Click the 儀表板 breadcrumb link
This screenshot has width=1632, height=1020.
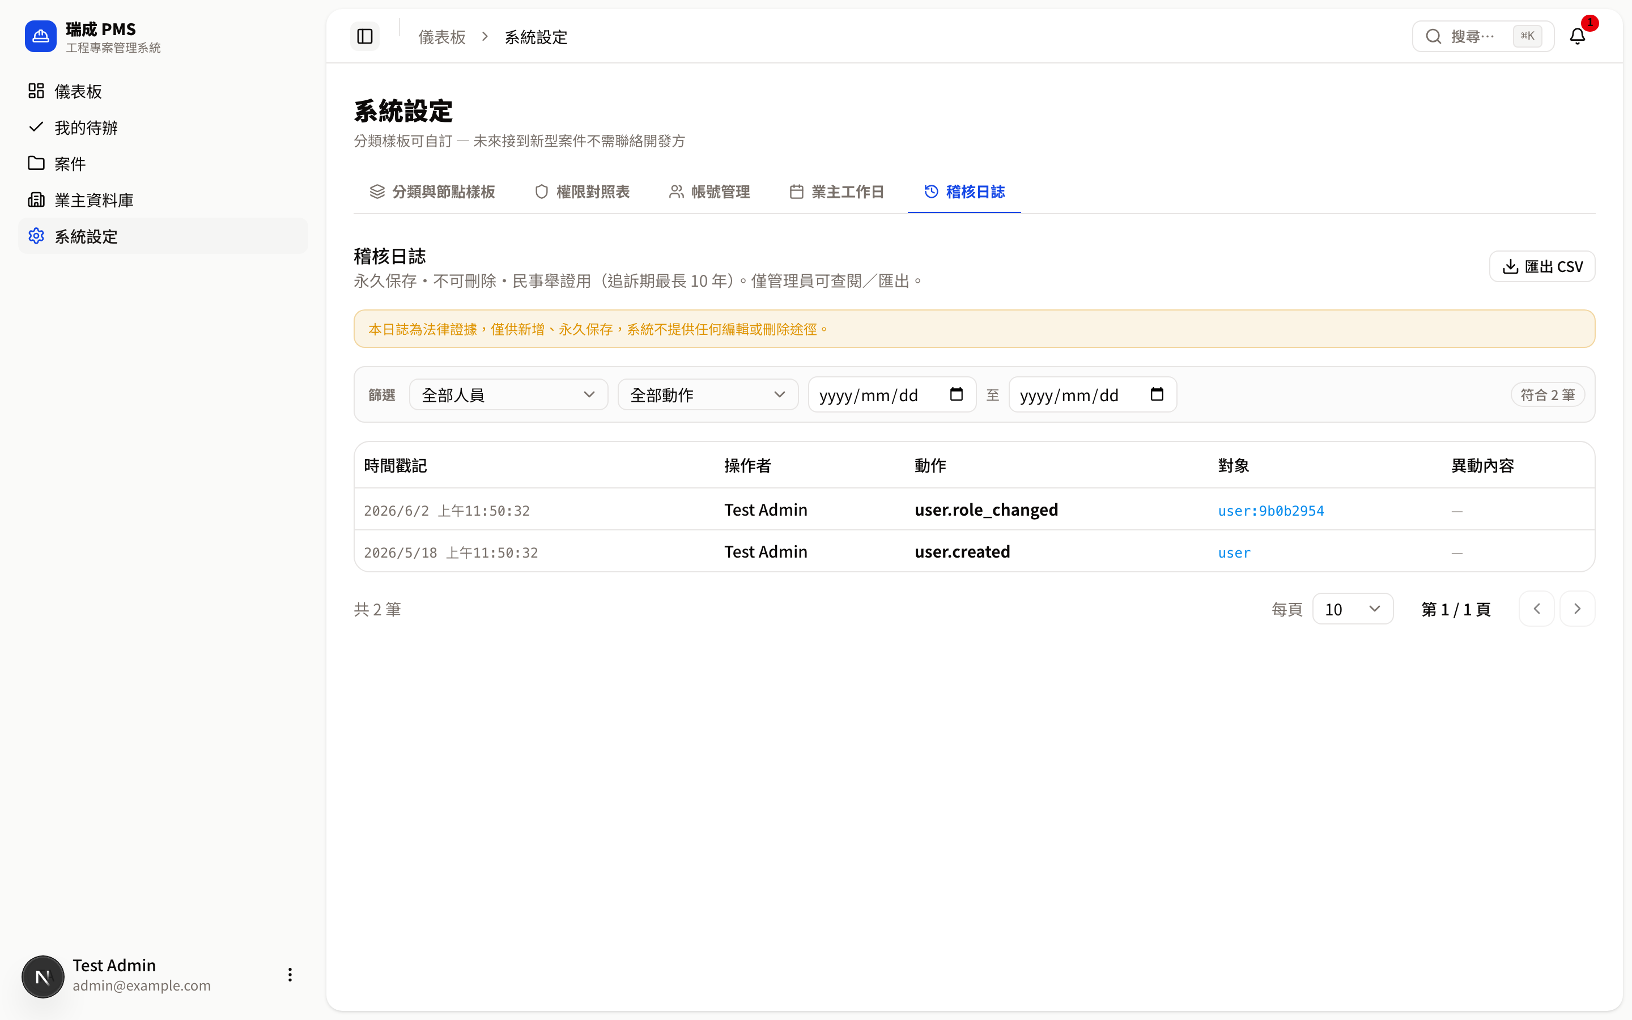click(x=442, y=37)
